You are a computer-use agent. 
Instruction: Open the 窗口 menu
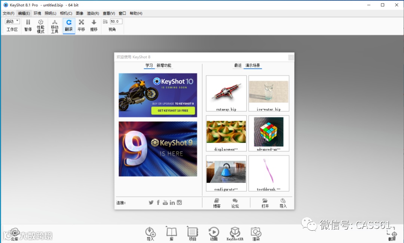click(122, 13)
